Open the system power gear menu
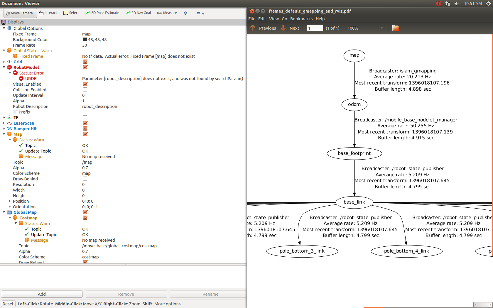This screenshot has width=493, height=308. [488, 4]
